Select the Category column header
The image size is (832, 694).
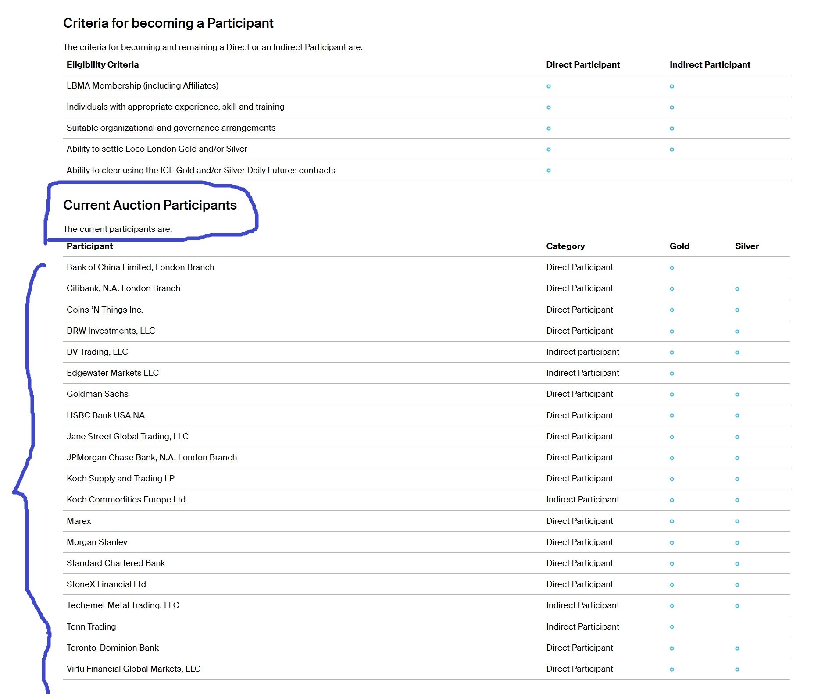[x=565, y=246]
